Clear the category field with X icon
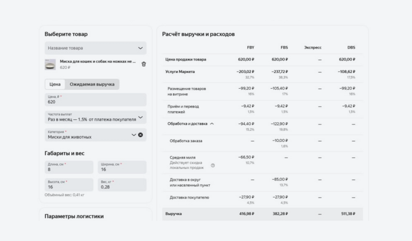Viewport: 412px width, 241px height. point(140,135)
